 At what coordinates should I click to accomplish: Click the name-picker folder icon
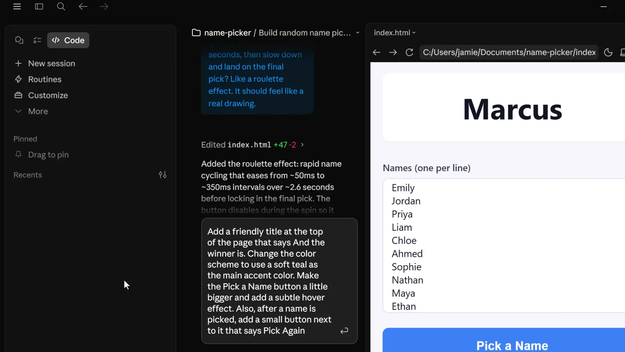click(x=196, y=33)
